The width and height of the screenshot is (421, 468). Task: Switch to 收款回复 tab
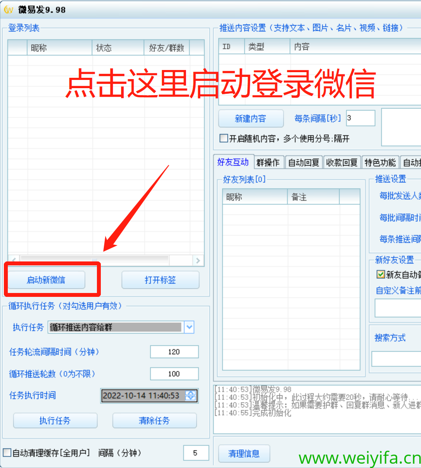pyautogui.click(x=342, y=162)
